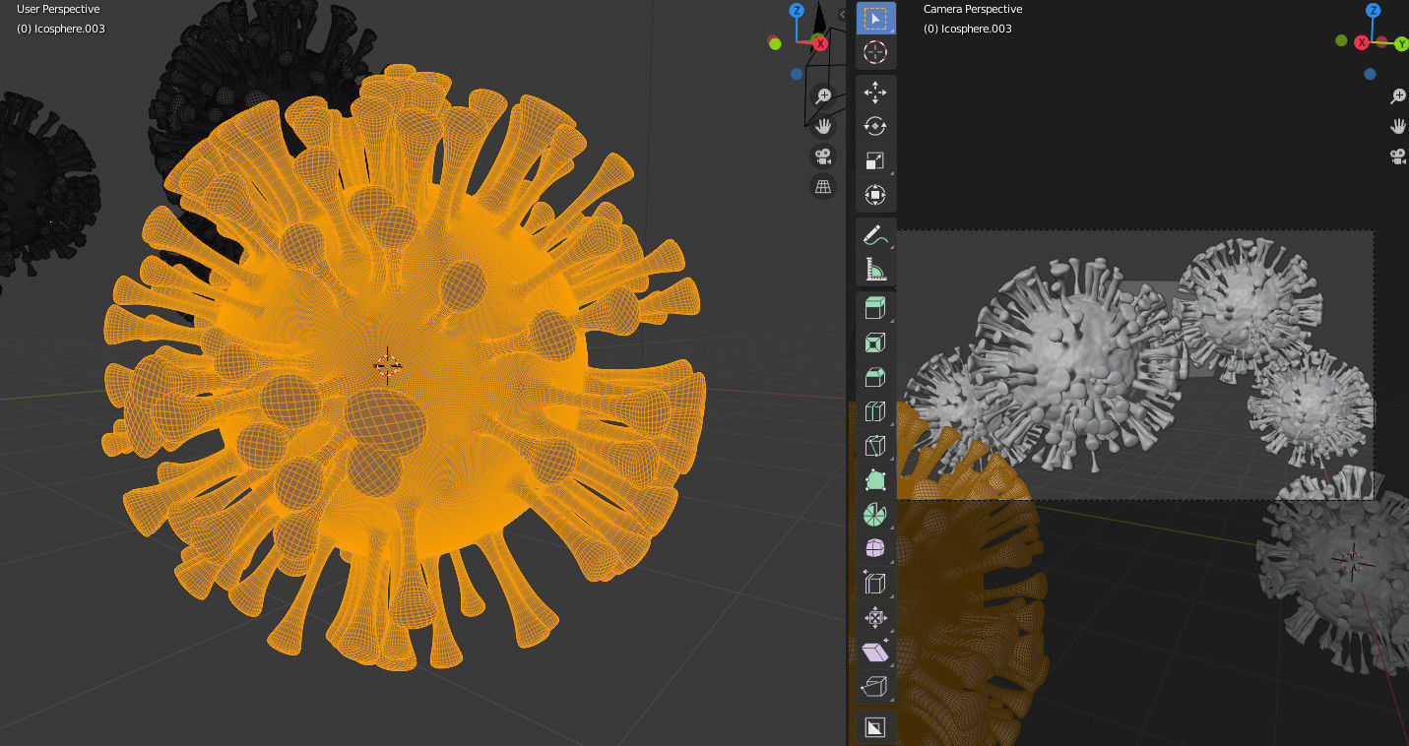Image resolution: width=1409 pixels, height=746 pixels.
Task: Activate the combined Transform tool
Action: click(875, 194)
